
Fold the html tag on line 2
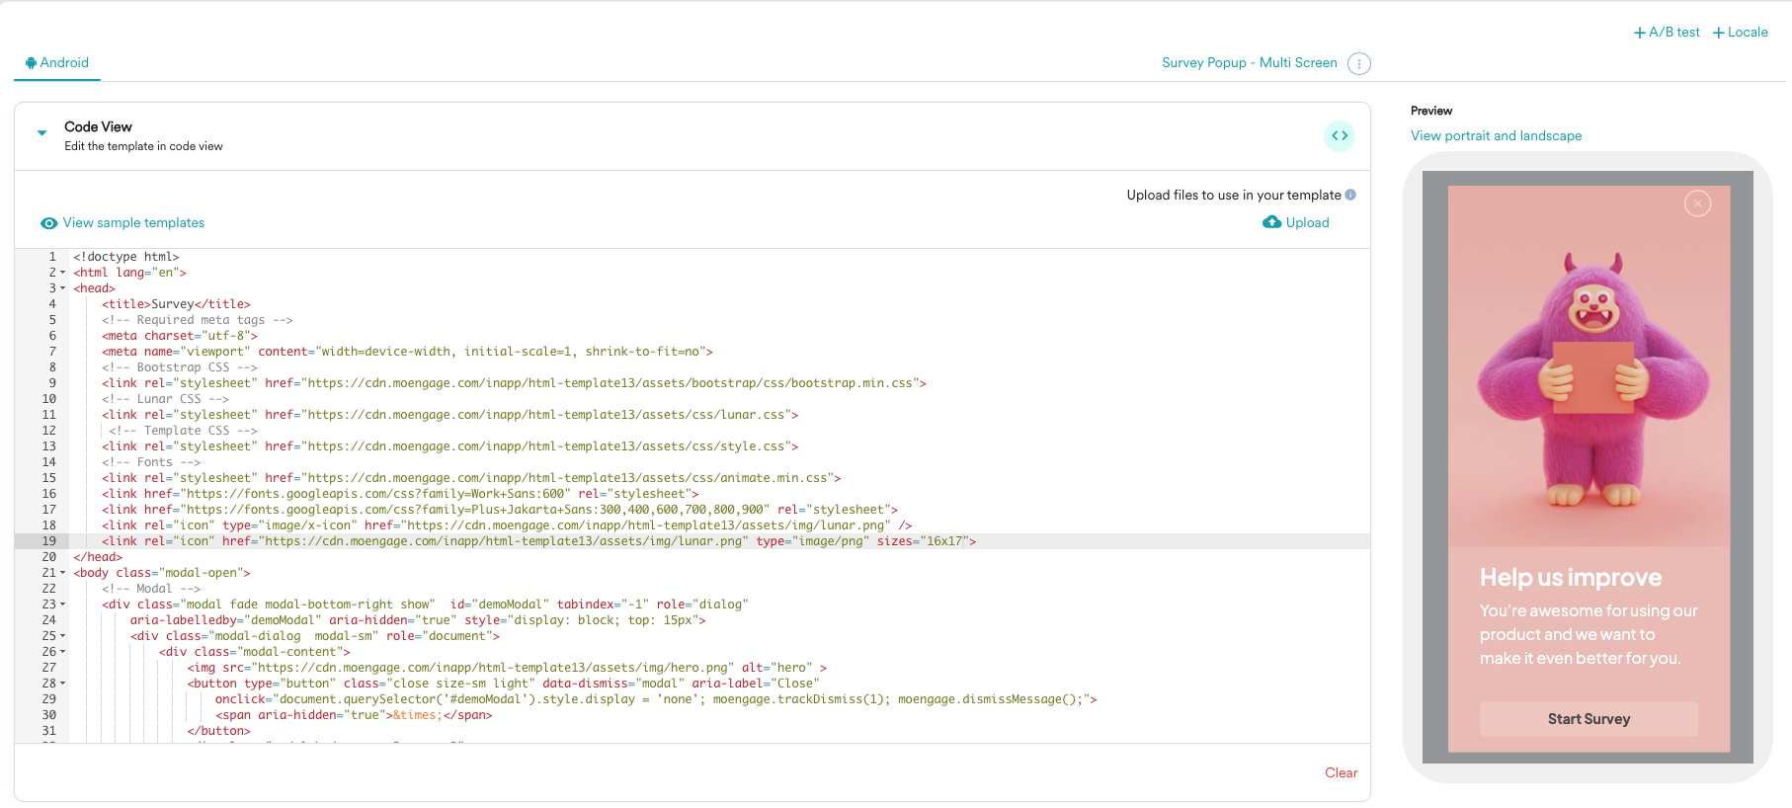coord(63,273)
